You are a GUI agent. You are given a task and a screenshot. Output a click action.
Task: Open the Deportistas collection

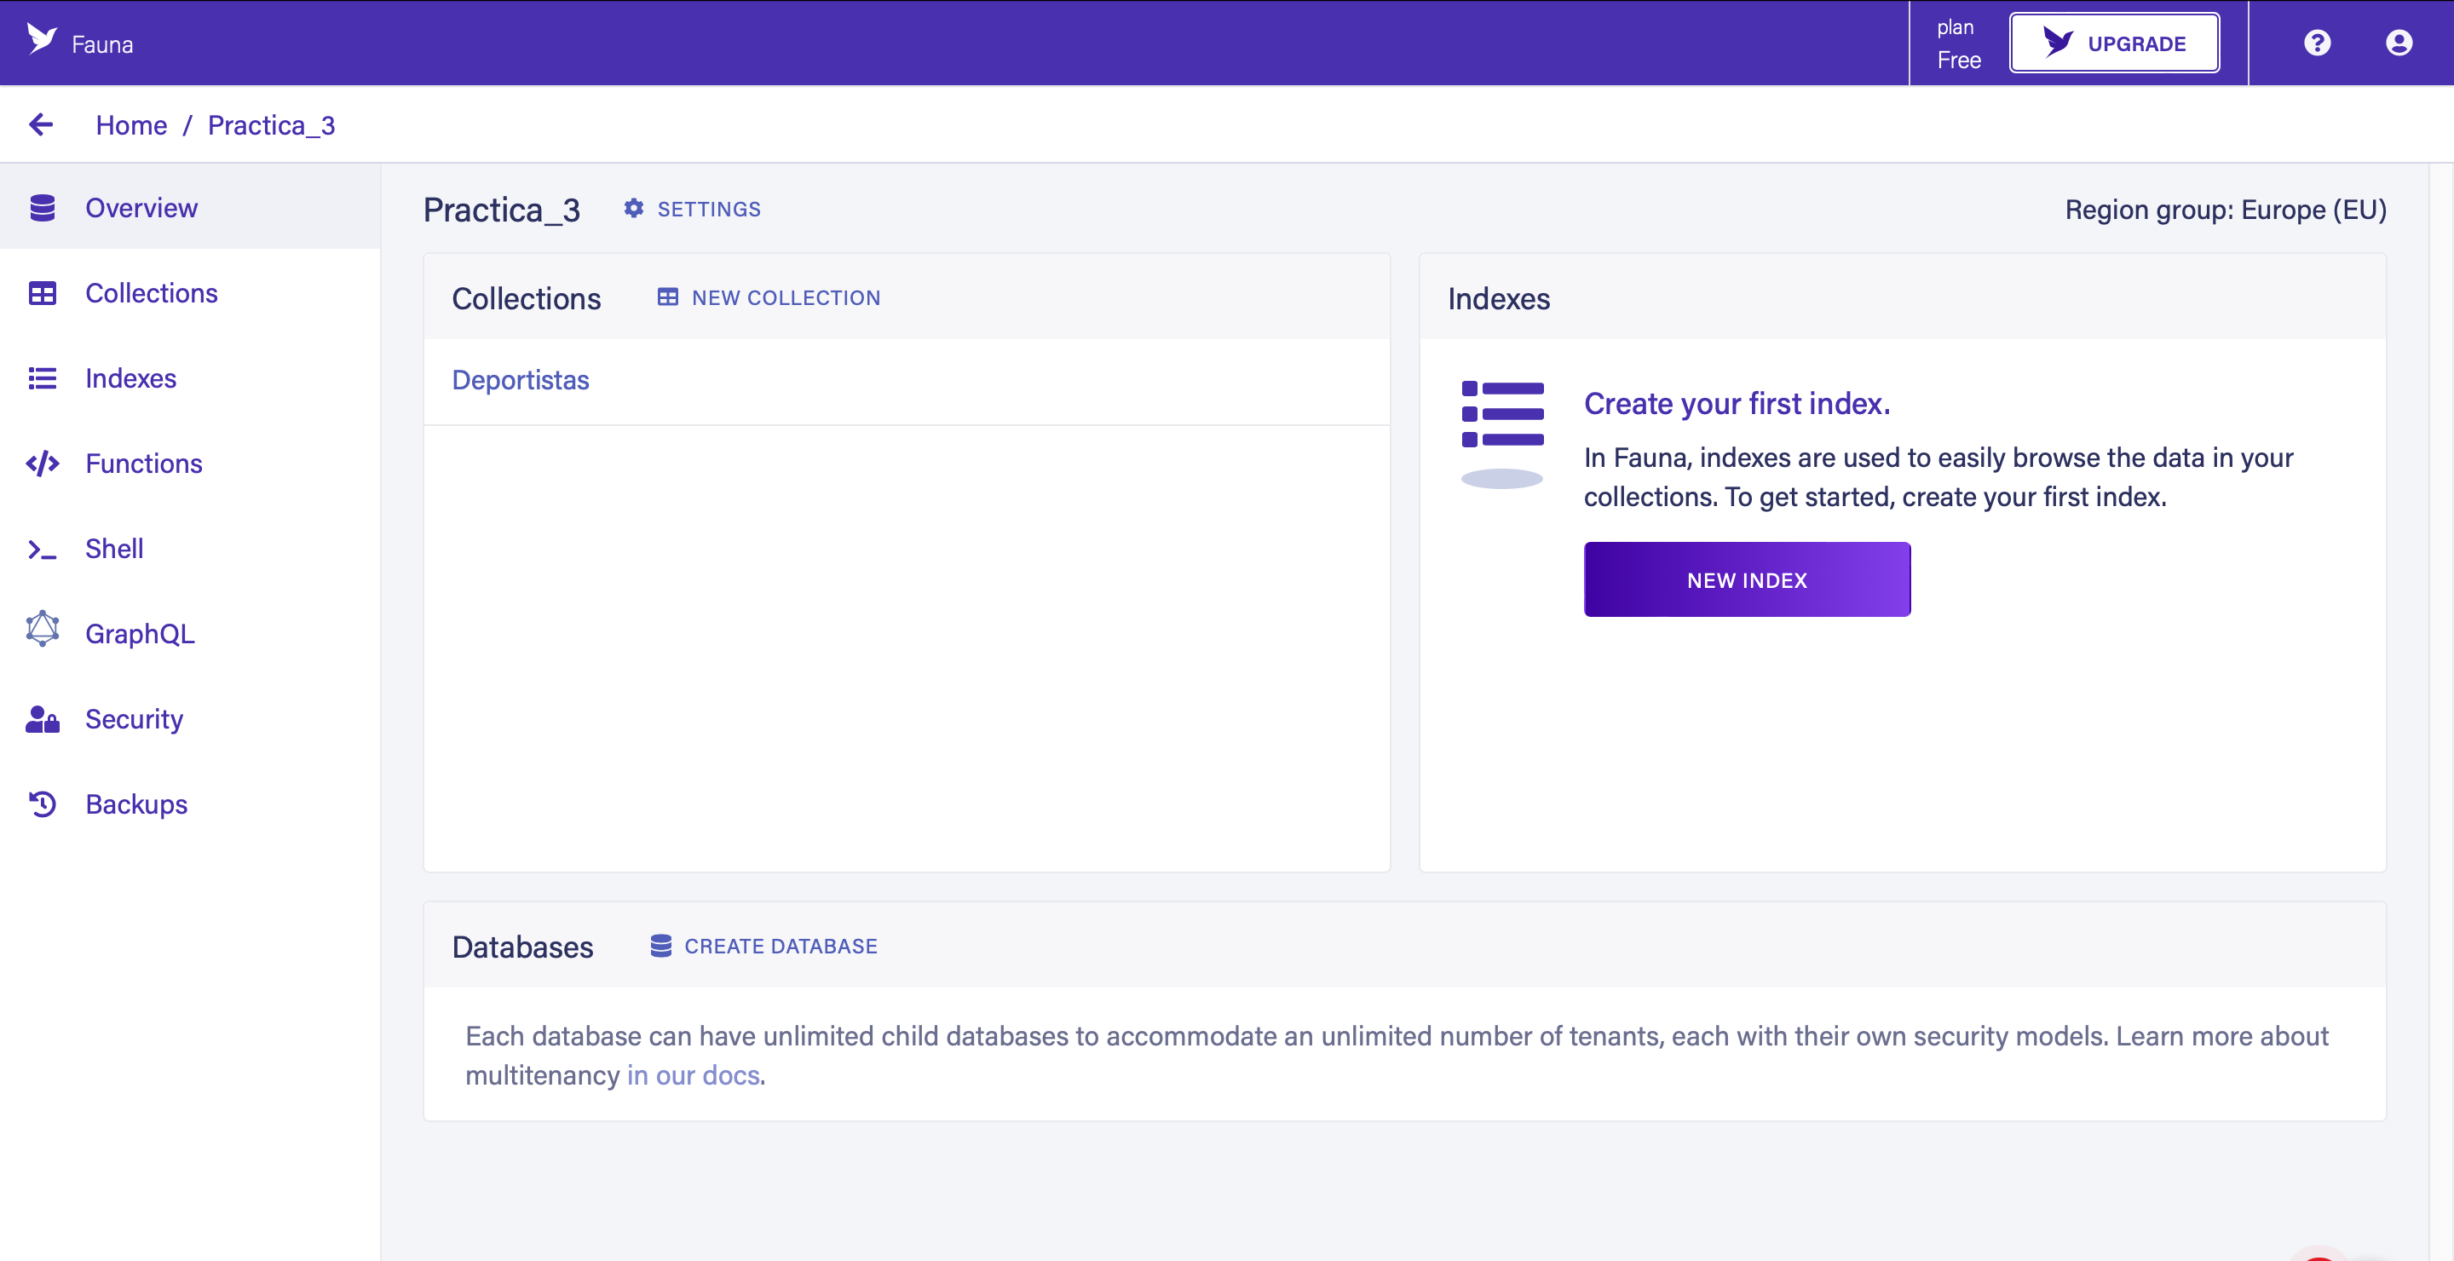click(x=520, y=380)
